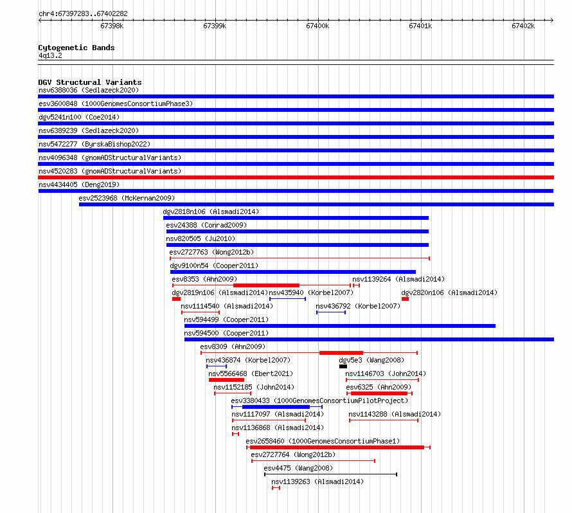The width and height of the screenshot is (572, 513).
Task: Click the blue nsv594499 feature bar
Action: (340, 326)
